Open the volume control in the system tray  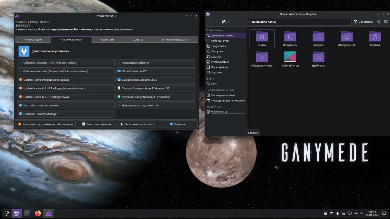337,213
